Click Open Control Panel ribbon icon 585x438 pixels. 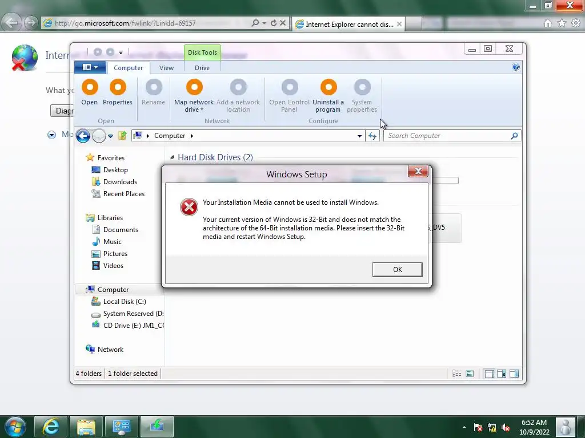pyautogui.click(x=290, y=87)
